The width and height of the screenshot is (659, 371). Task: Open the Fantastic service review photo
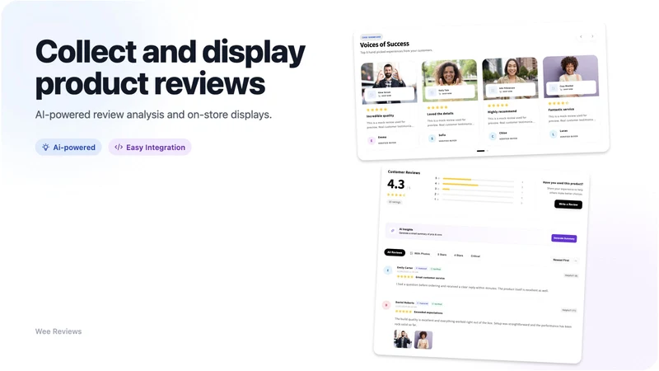pos(571,76)
